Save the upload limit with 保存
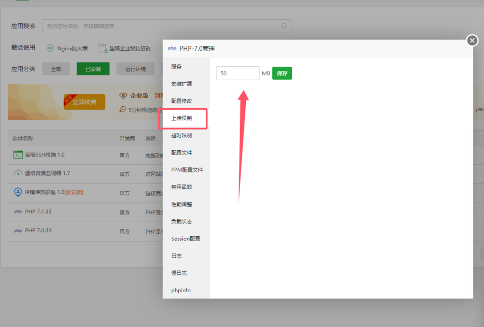Screen dimensions: 484x327 (282, 73)
